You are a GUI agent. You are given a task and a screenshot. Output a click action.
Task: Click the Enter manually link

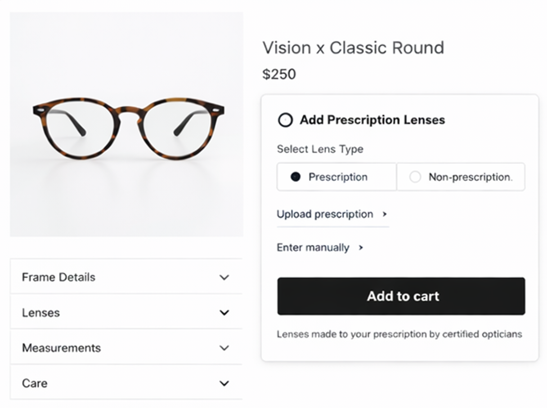[313, 247]
